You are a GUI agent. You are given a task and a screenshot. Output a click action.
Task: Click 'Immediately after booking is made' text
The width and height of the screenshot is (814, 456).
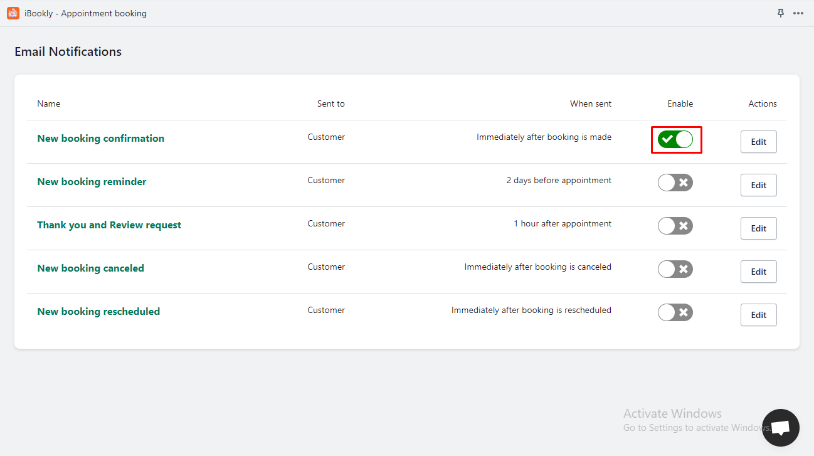544,137
